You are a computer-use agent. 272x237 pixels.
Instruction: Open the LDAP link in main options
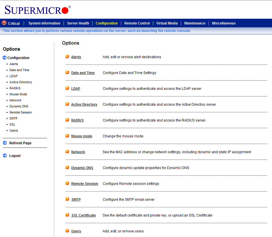[x=76, y=89]
